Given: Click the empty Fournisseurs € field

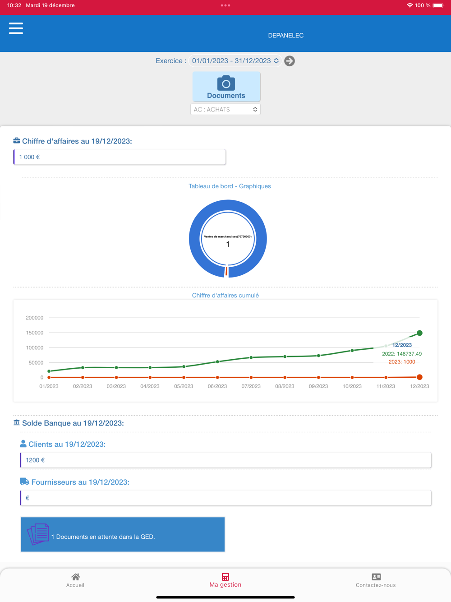Looking at the screenshot, I should pos(225,498).
